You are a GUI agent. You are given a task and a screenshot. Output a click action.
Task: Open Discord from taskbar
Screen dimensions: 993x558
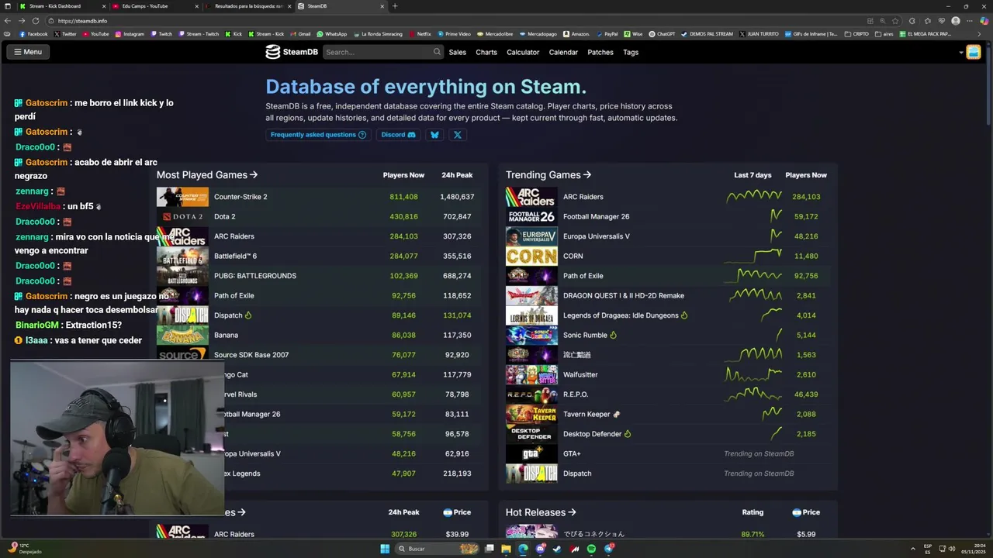(540, 549)
